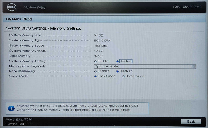Choose Home Snoop mode
This screenshot has width=208, height=128.
[123, 76]
